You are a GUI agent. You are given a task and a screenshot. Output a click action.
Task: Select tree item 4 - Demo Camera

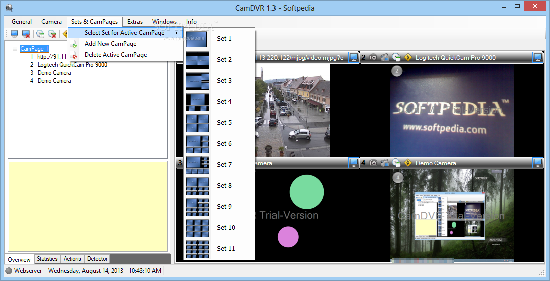click(x=50, y=81)
